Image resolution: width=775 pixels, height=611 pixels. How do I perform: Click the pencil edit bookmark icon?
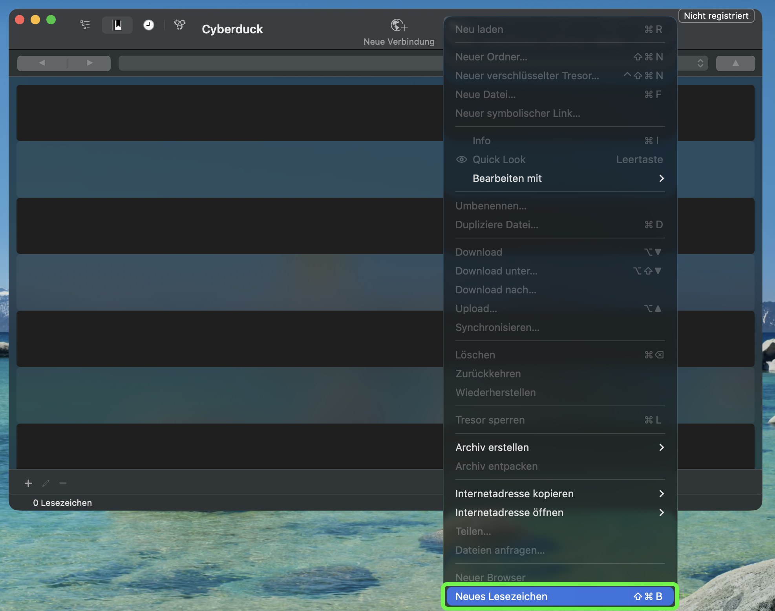pos(46,483)
